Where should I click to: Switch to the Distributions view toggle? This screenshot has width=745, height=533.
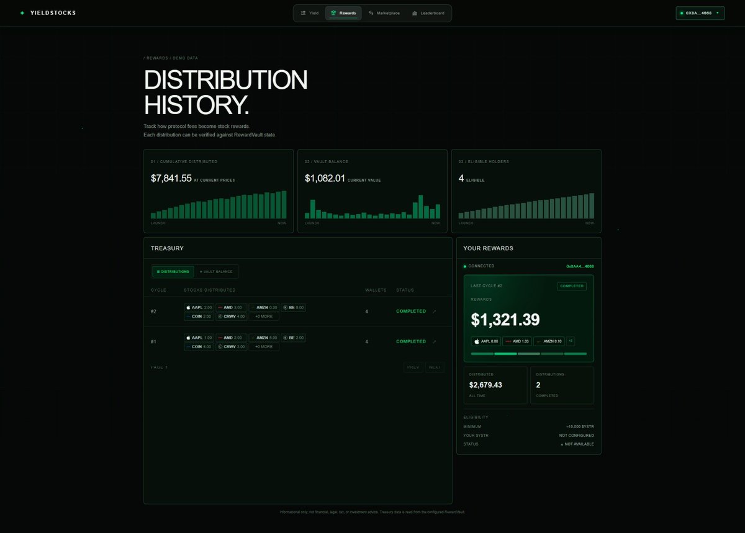(173, 272)
